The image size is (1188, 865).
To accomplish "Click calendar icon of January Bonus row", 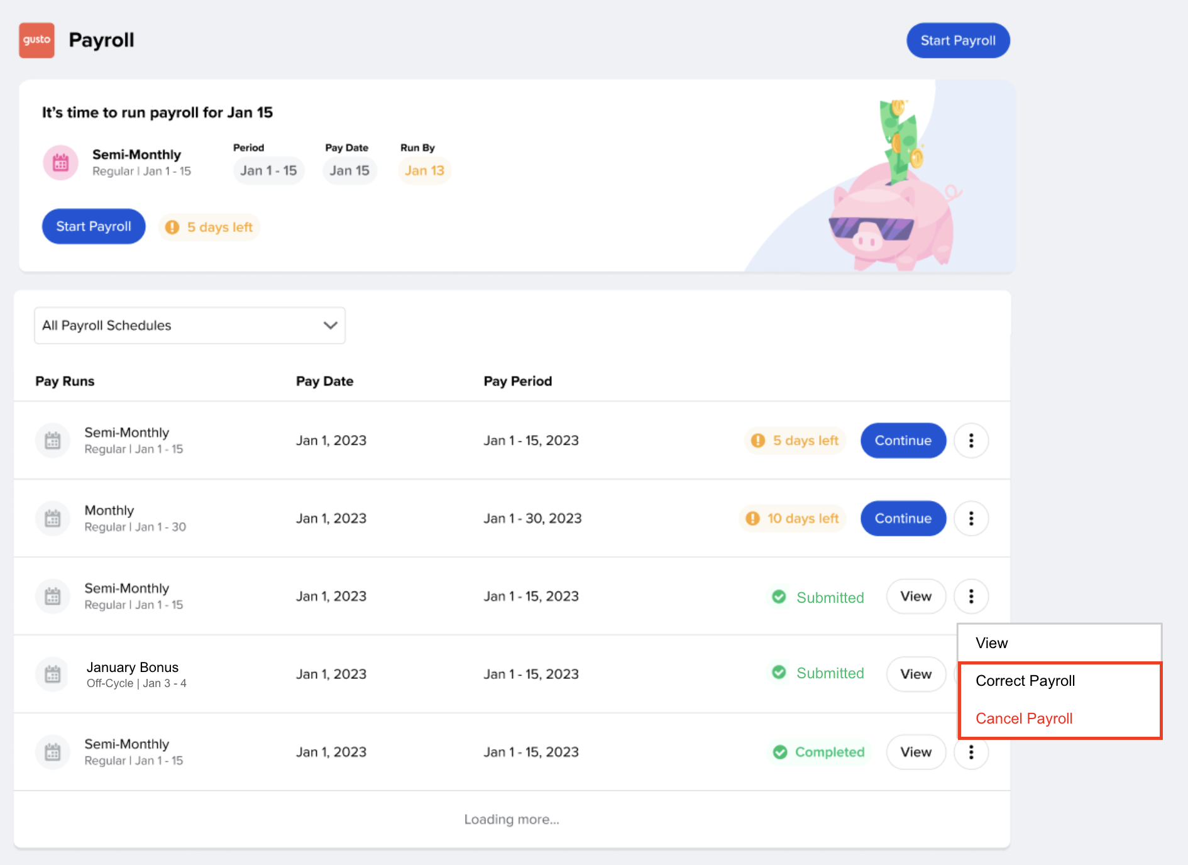I will point(53,675).
